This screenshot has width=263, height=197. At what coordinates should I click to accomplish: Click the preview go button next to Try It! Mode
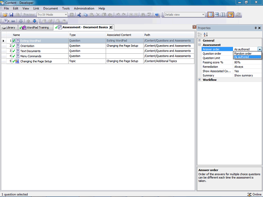(x=72, y=15)
